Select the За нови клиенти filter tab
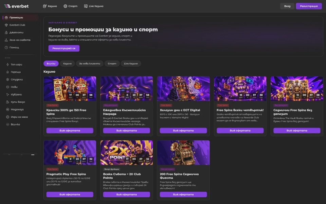 (90, 64)
